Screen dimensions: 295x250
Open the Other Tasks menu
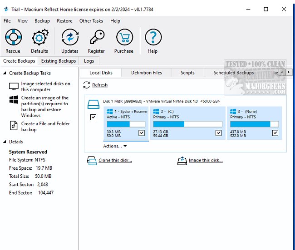coord(91,21)
